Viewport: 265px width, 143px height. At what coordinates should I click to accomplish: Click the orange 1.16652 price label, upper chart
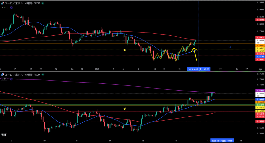[260, 45]
